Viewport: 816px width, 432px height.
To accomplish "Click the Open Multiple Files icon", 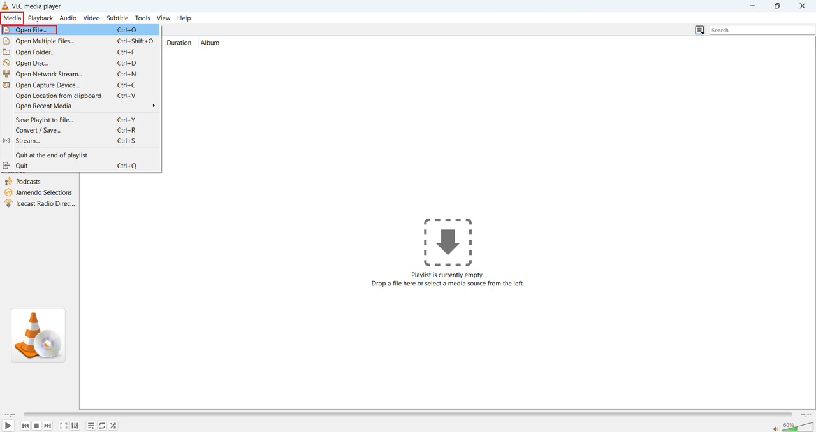I will click(6, 41).
